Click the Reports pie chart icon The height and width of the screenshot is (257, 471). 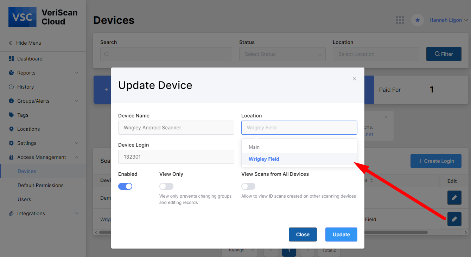coord(11,73)
